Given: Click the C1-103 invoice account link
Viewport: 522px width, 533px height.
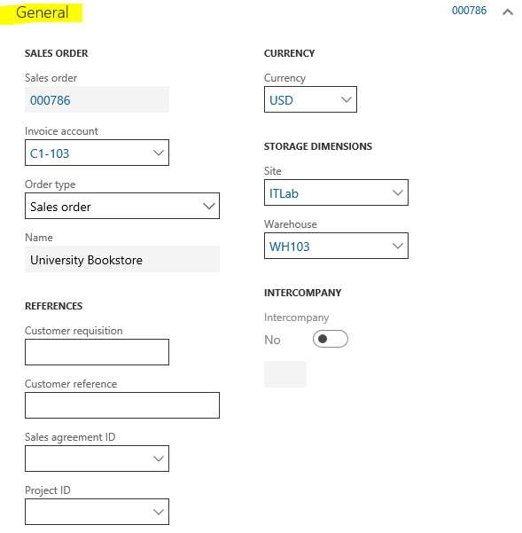Looking at the screenshot, I should (x=50, y=153).
